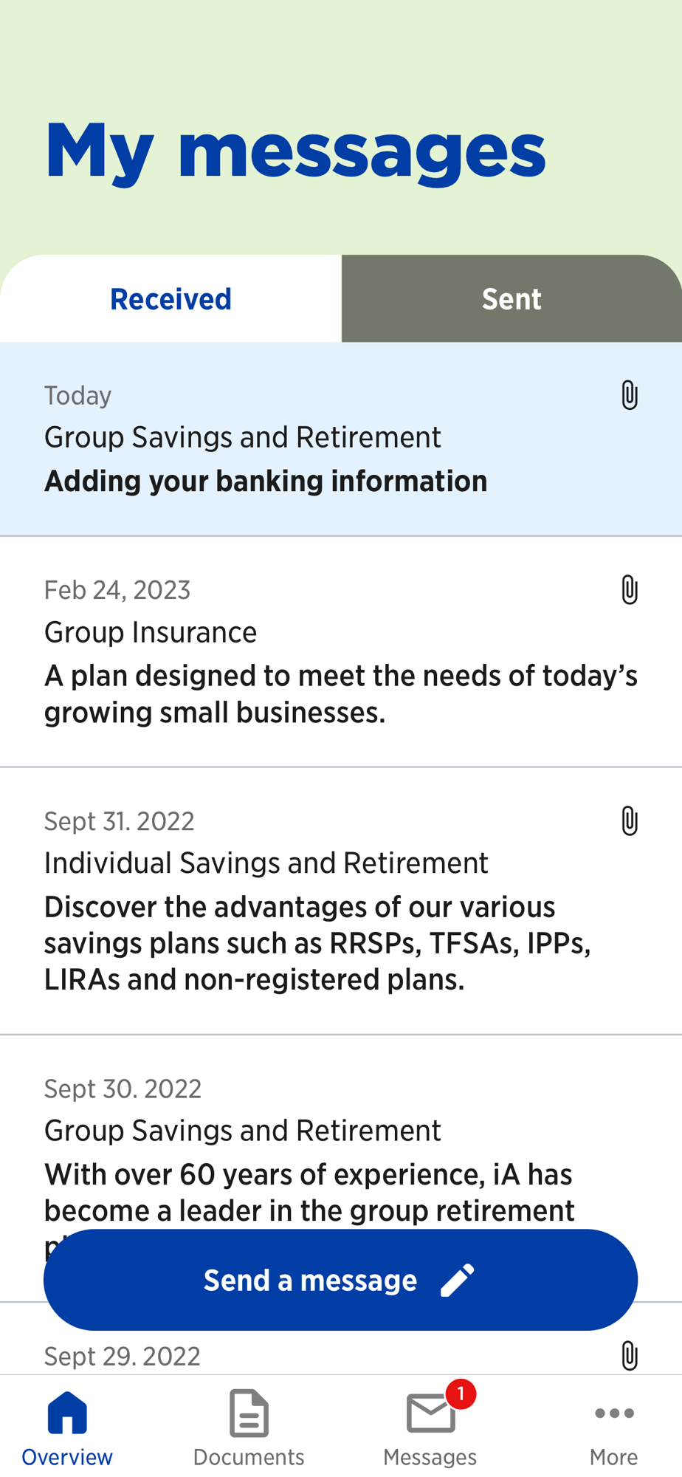Switch to the Sent tab
Viewport: 682px width, 1477px height.
512,299
